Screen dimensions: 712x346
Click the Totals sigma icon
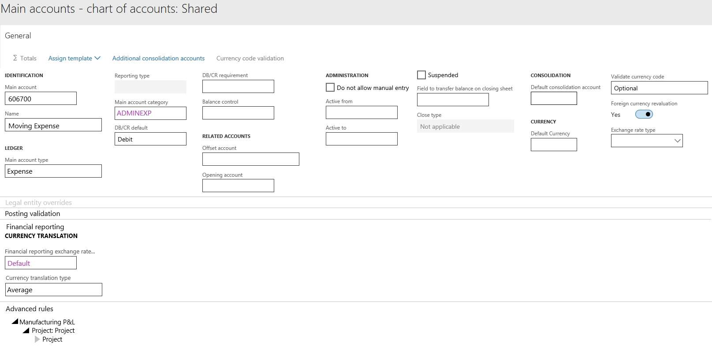coord(15,58)
